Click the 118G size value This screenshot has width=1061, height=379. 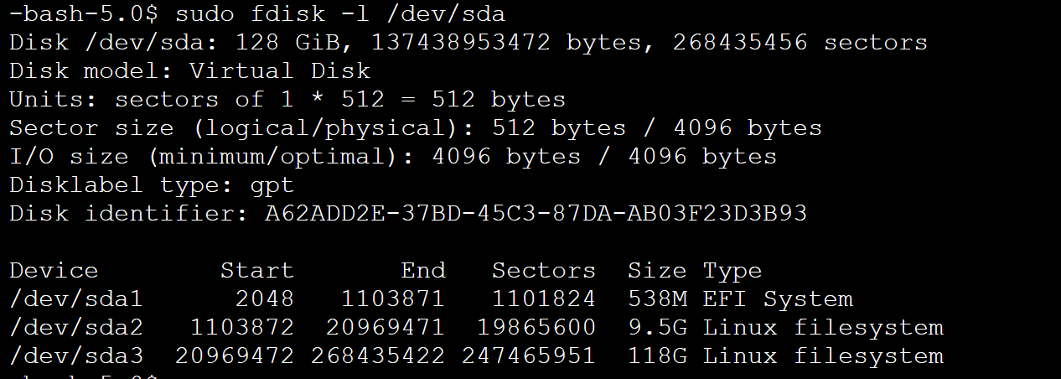[657, 356]
